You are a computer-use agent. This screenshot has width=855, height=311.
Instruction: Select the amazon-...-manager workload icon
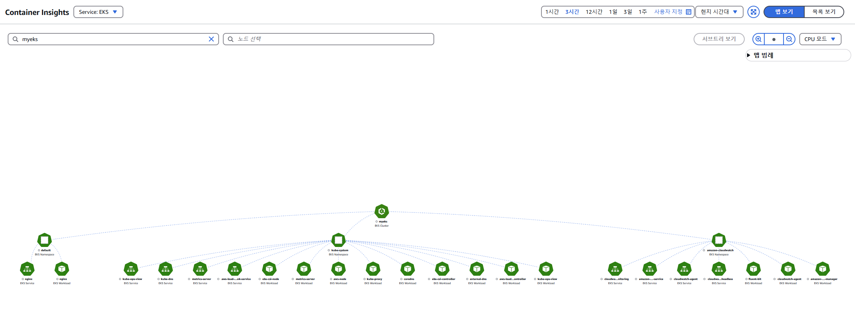click(x=823, y=269)
